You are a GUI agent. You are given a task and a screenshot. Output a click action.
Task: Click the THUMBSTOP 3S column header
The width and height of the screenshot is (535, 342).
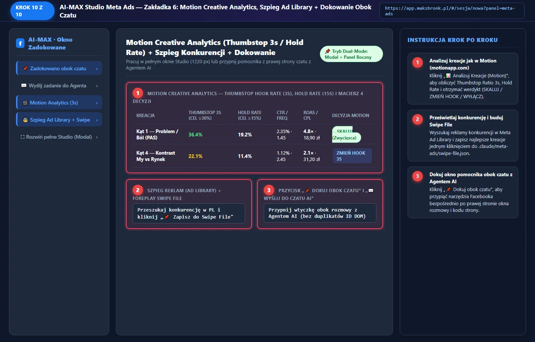pos(205,115)
